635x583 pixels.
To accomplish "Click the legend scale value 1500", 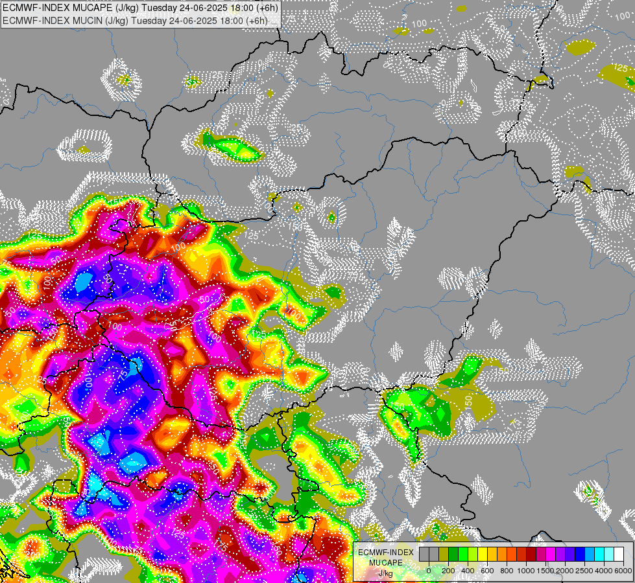I will 545,571.
